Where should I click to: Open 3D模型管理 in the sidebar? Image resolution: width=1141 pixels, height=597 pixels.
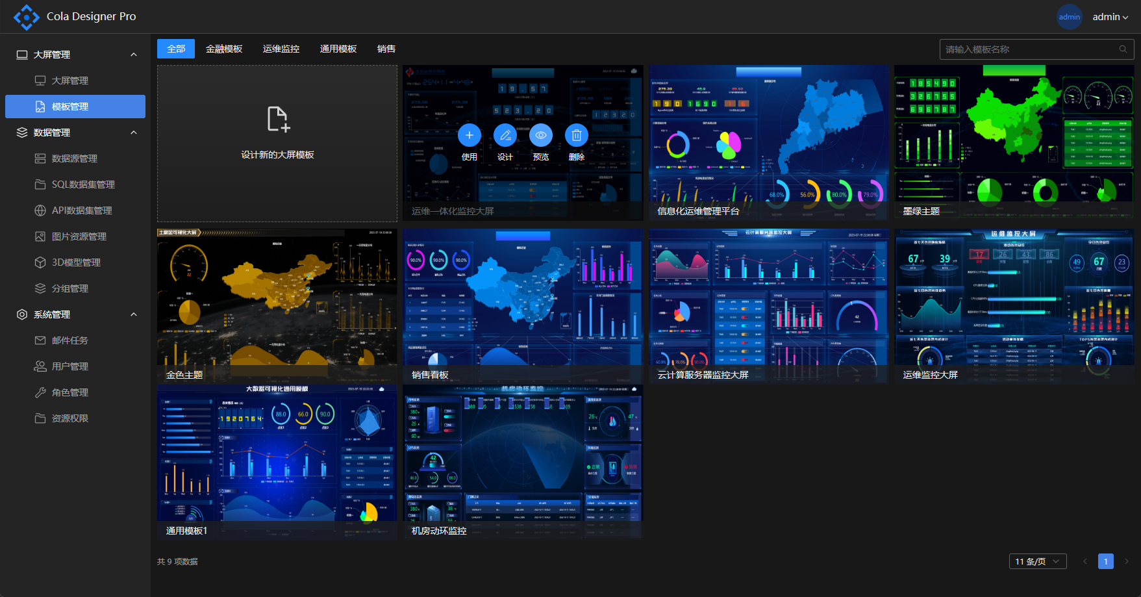(76, 262)
